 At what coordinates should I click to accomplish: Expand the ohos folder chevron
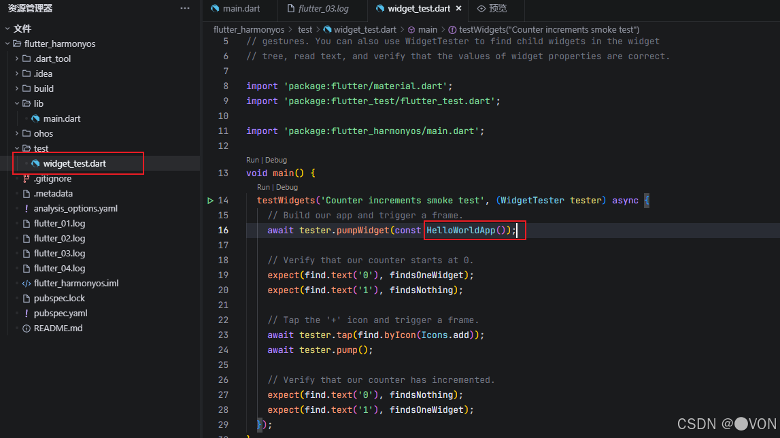pos(17,133)
